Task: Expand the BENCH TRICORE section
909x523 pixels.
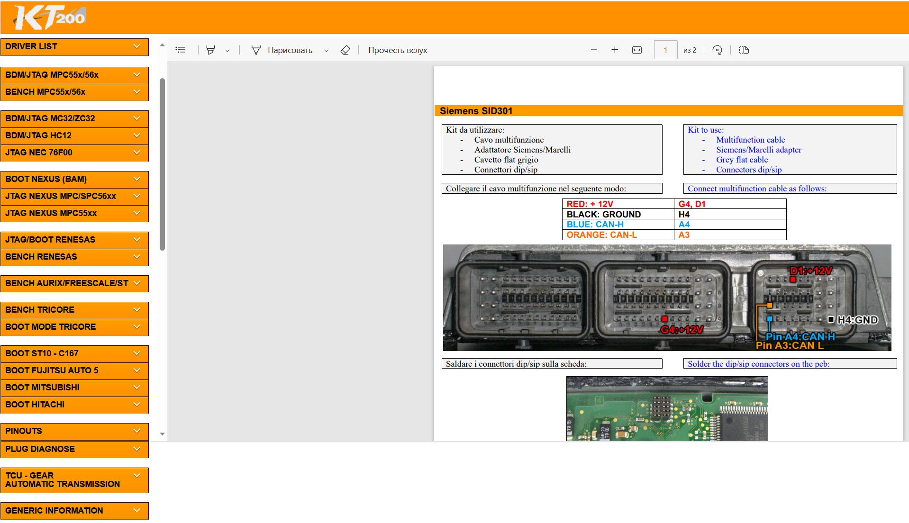Action: (74, 310)
